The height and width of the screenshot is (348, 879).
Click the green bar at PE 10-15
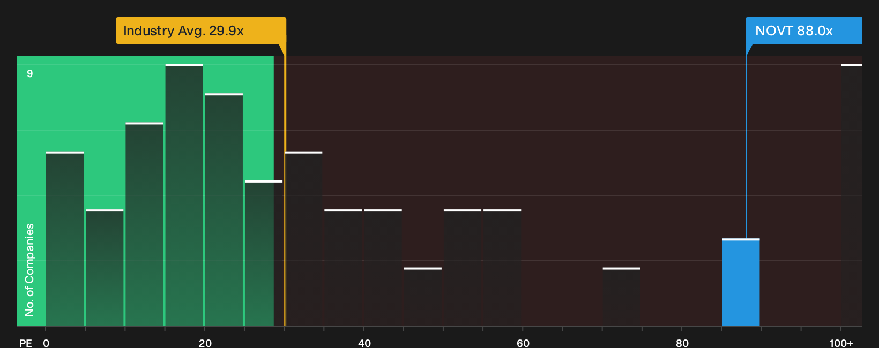click(x=145, y=224)
